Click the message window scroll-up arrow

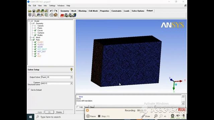(183, 96)
